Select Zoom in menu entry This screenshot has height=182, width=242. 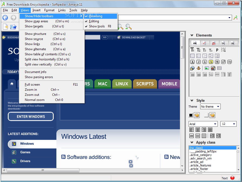[x=52, y=90]
